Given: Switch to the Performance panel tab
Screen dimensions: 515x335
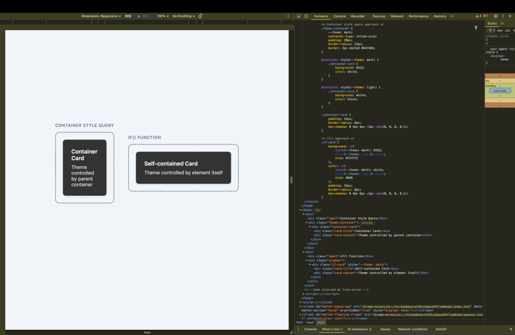Looking at the screenshot, I should (420, 16).
